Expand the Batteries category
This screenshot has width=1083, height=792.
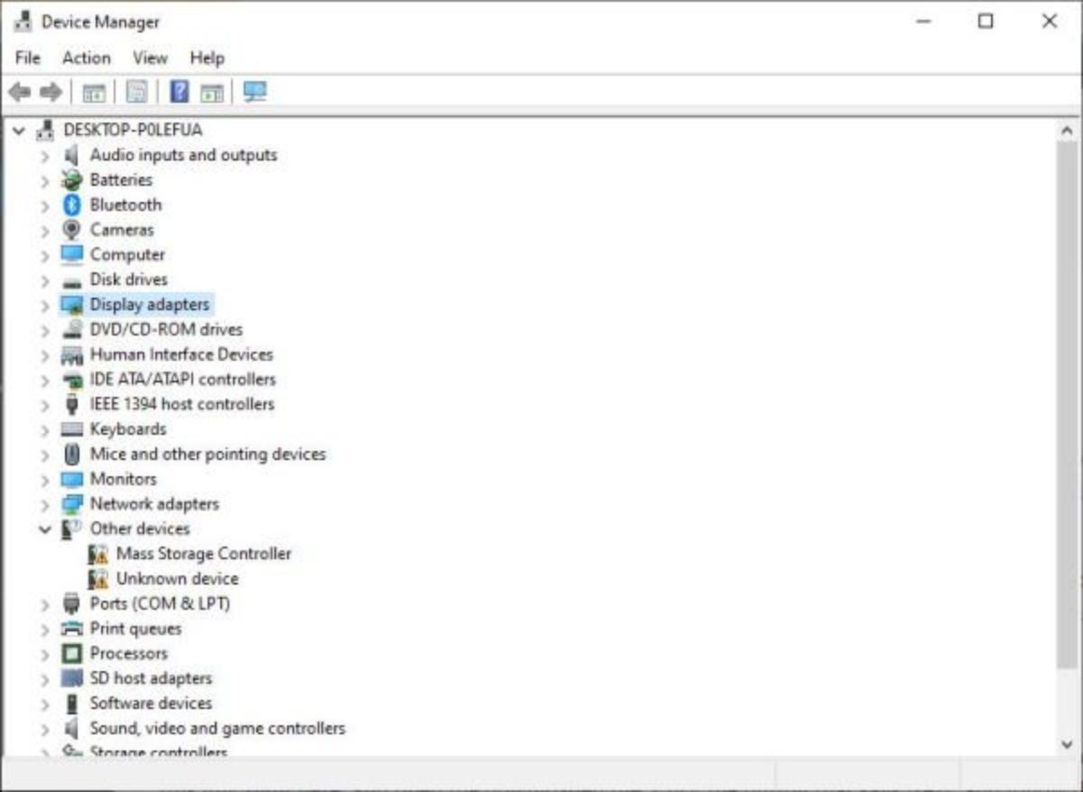point(45,180)
